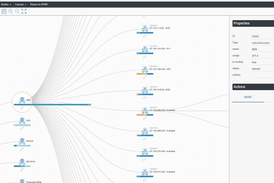The height and width of the screenshot is (183, 274).
Task: Open the Canvas dropdown menu
Action: pyautogui.click(x=21, y=5)
